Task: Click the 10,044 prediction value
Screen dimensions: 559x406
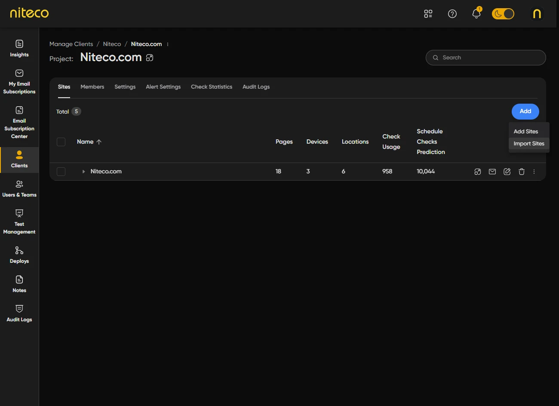Action: point(426,171)
